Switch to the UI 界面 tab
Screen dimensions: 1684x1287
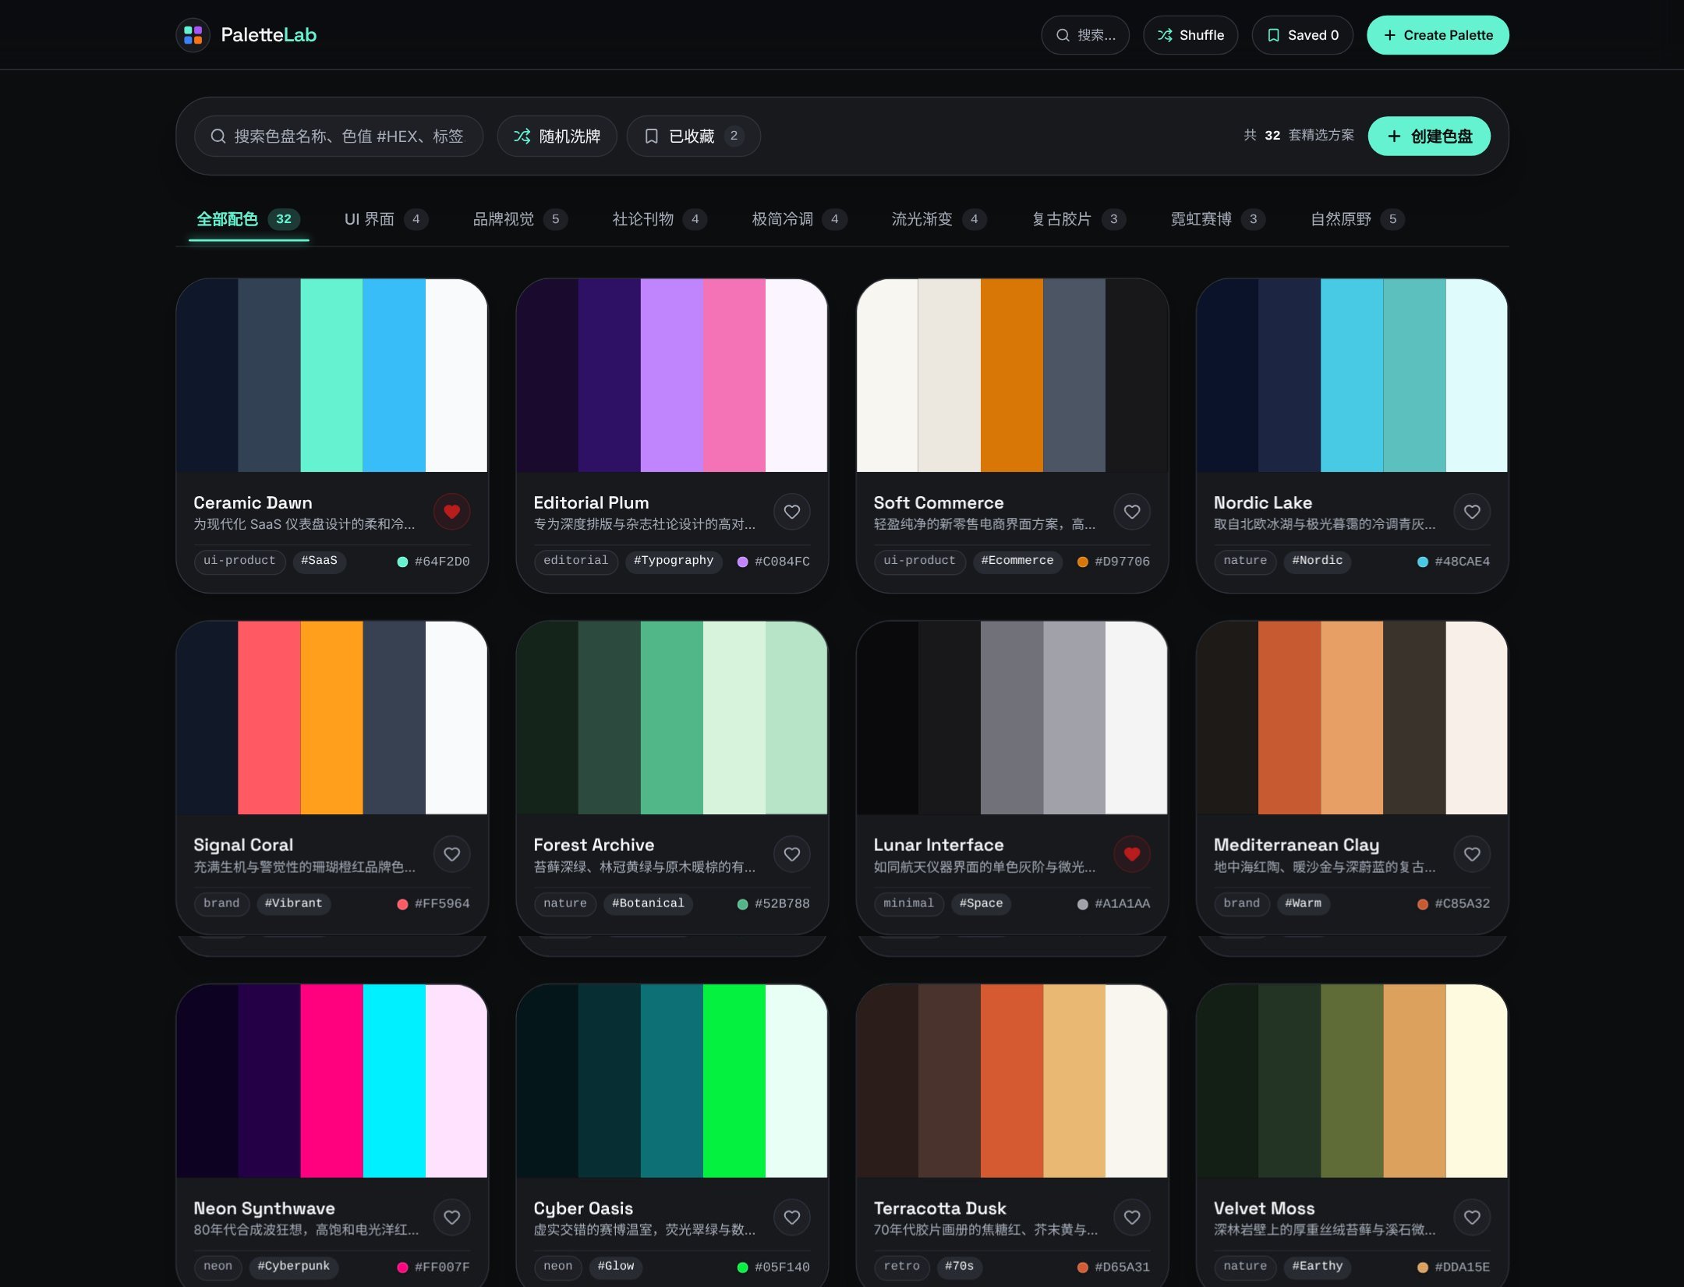(x=387, y=219)
